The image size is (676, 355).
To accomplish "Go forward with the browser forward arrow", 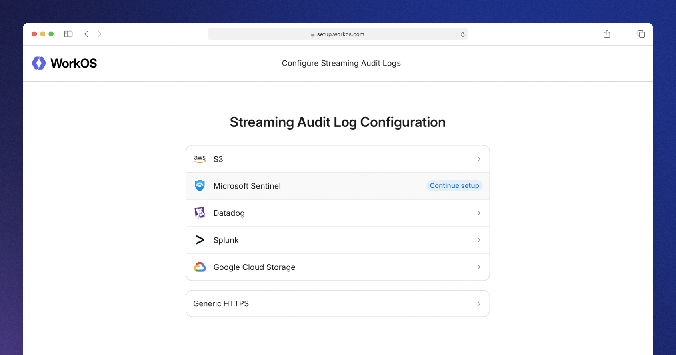I will (x=100, y=34).
